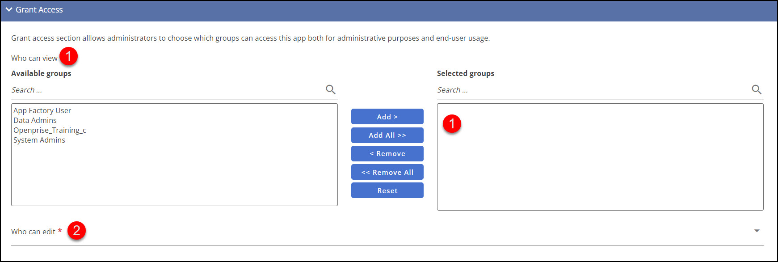Viewport: 778px width, 262px height.
Task: Click the Available groups search magnifier icon
Action: tap(331, 89)
